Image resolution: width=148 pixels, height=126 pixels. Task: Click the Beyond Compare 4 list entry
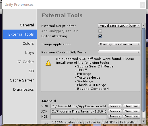click(93, 89)
